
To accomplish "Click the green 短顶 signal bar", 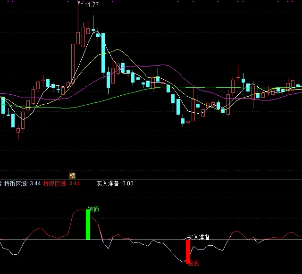I will tap(88, 224).
